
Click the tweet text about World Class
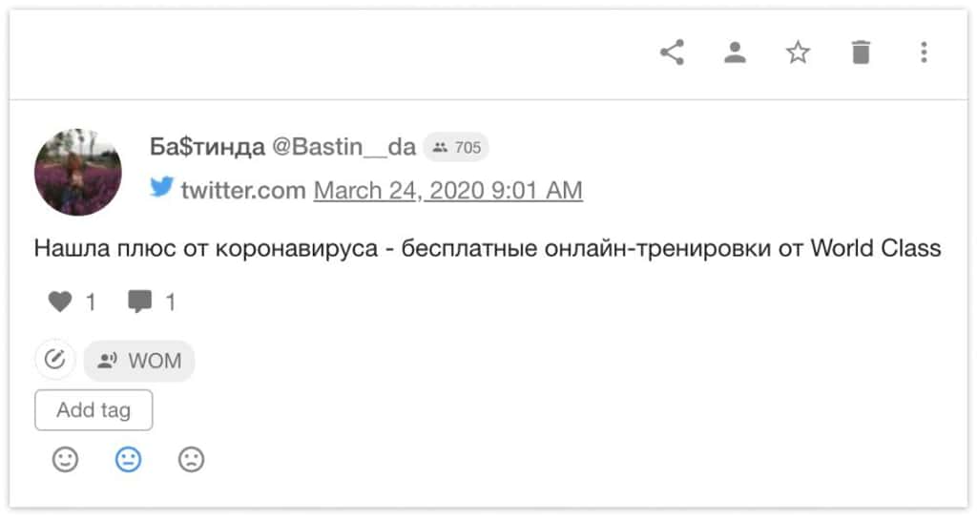(488, 249)
